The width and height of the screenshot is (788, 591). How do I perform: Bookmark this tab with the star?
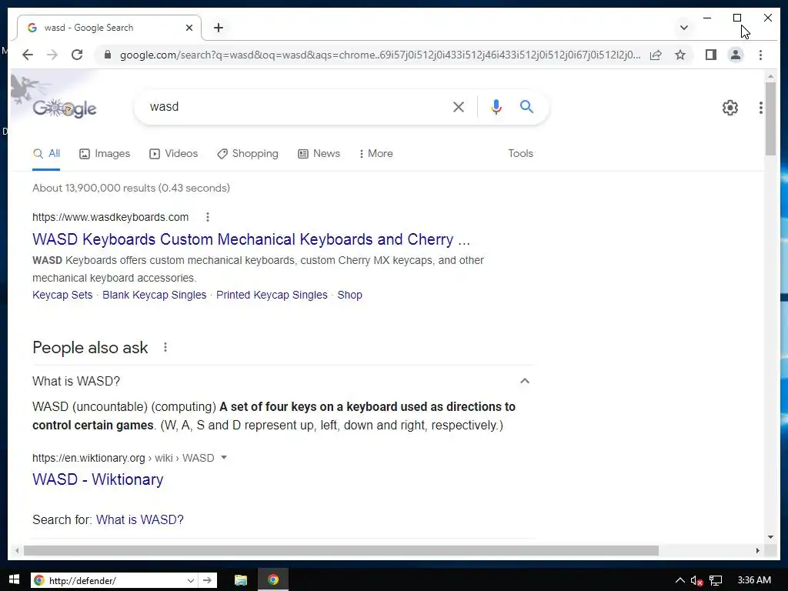[680, 55]
